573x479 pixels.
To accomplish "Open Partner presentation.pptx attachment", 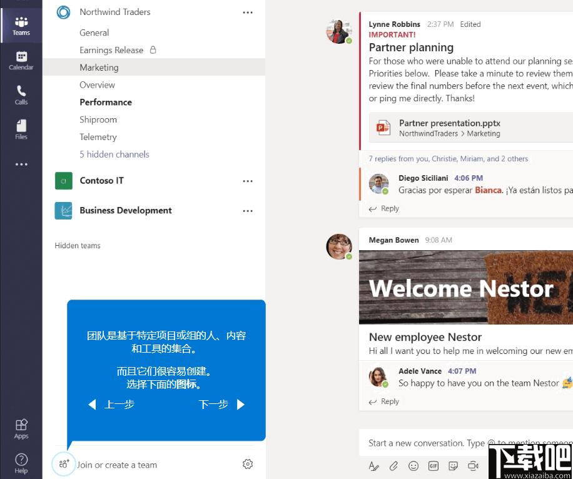I will 471,128.
